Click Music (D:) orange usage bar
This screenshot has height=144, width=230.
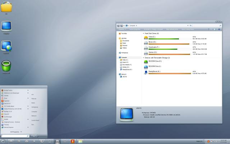pos(170,44)
